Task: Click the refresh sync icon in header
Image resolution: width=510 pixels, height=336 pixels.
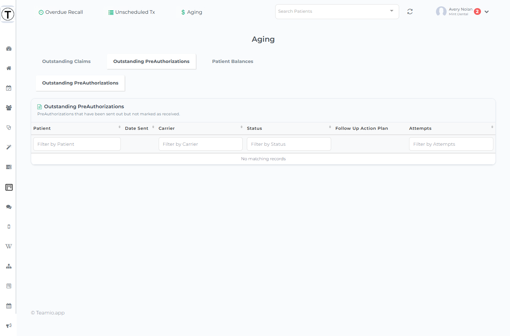Action: pyautogui.click(x=410, y=12)
